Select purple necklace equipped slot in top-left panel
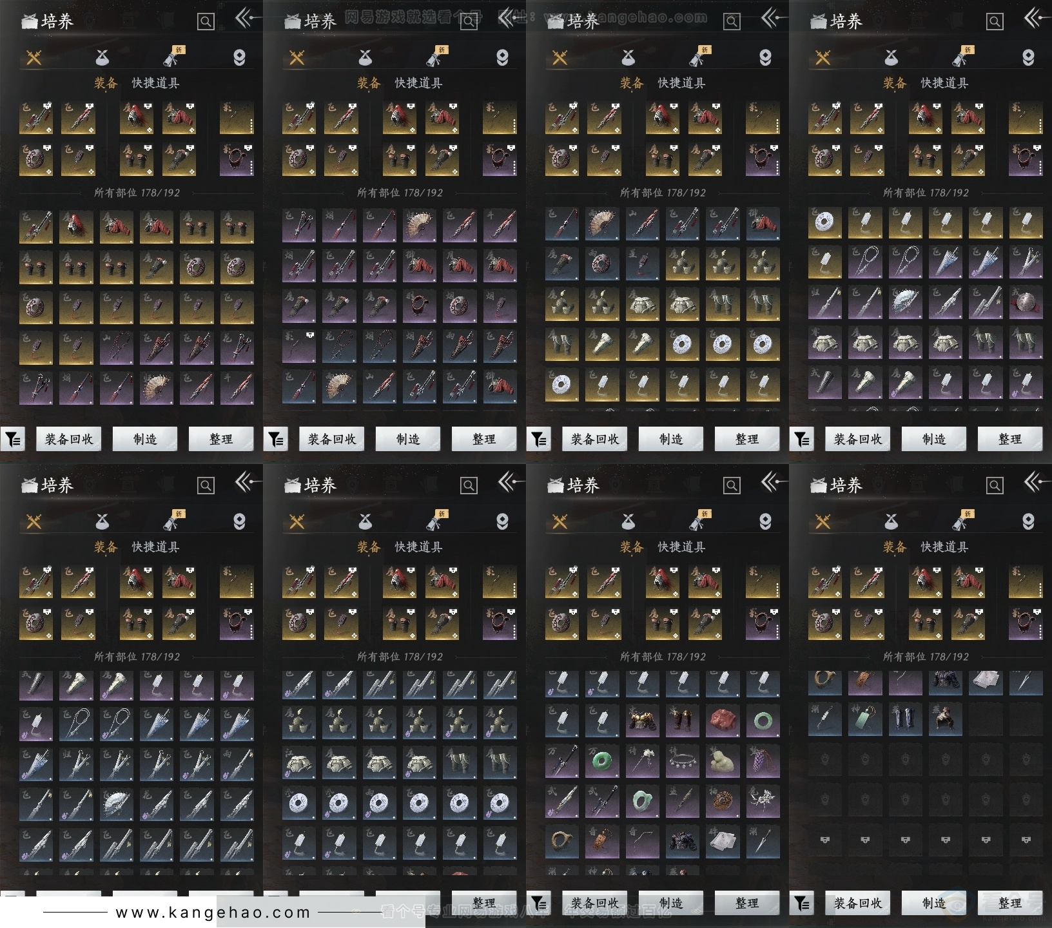This screenshot has width=1052, height=928. pyautogui.click(x=237, y=159)
